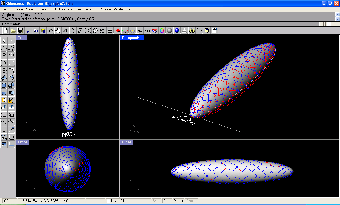Open the Transform menu

(65, 9)
